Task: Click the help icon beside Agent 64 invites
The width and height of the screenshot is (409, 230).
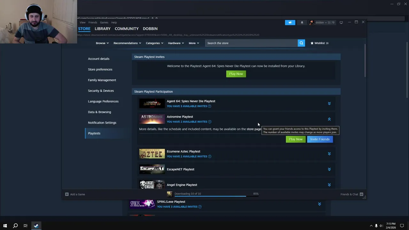Action: [210, 106]
